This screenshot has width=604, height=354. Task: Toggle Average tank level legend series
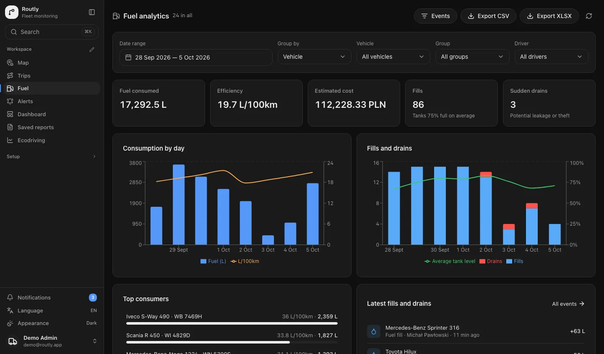click(x=450, y=261)
